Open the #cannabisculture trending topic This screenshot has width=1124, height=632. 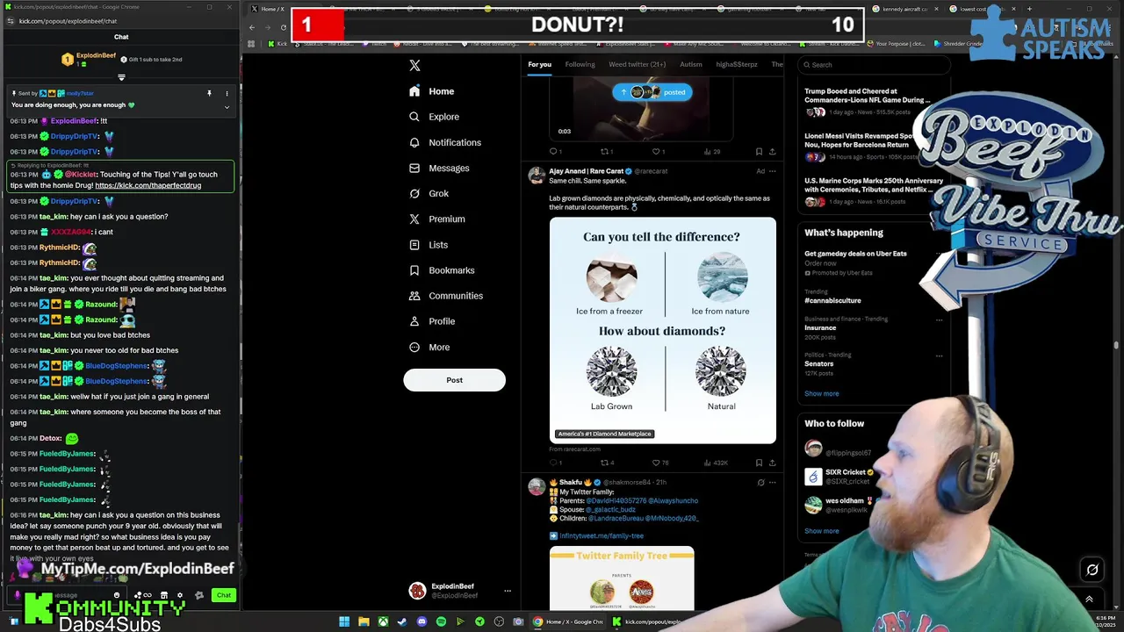click(832, 300)
